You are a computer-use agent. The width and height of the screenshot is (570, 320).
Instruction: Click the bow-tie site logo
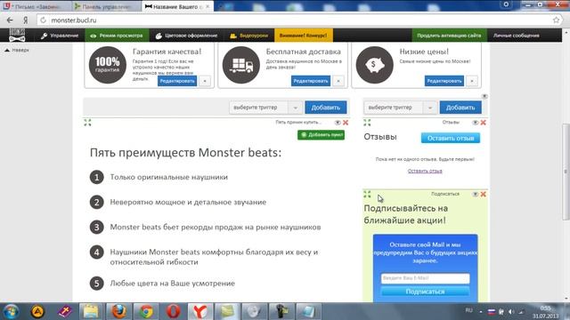pyautogui.click(x=17, y=36)
